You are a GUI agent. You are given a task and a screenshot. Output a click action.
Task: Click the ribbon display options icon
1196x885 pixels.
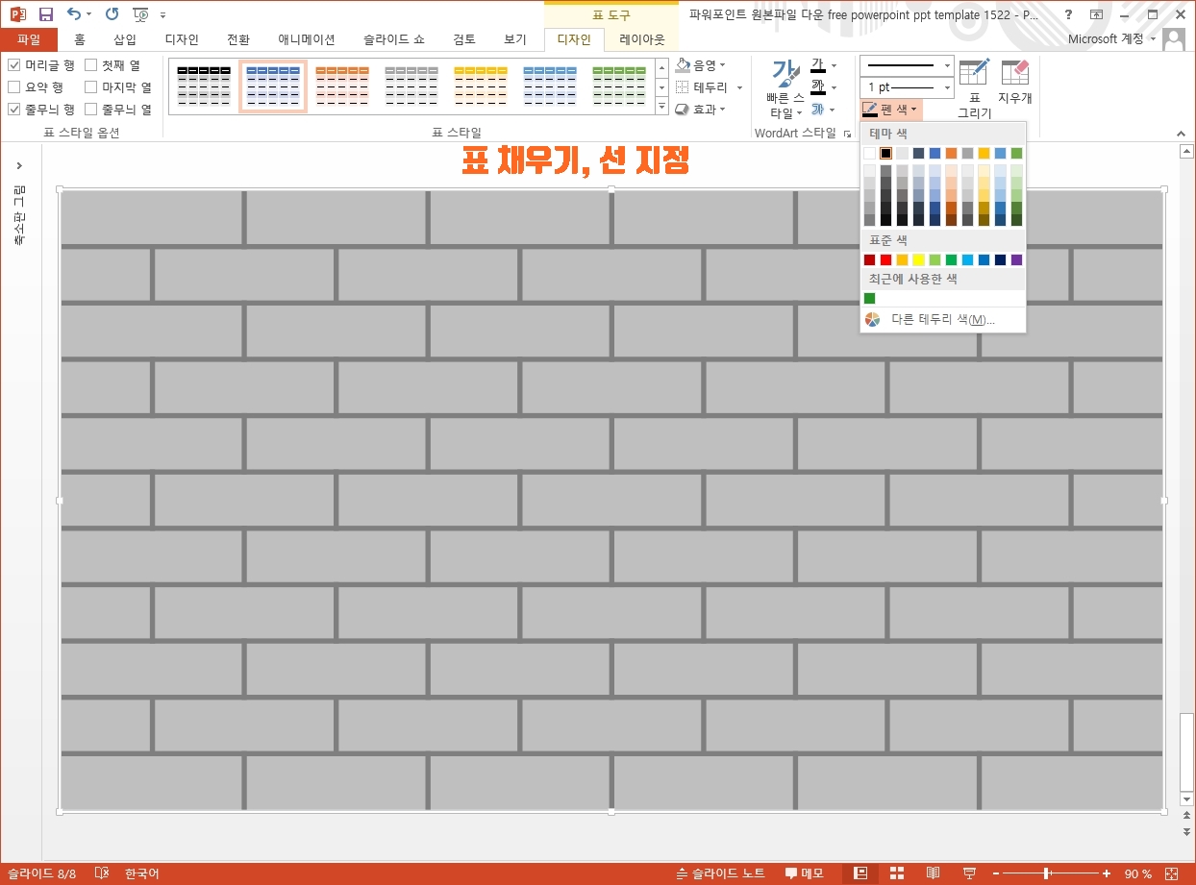[x=1097, y=14]
